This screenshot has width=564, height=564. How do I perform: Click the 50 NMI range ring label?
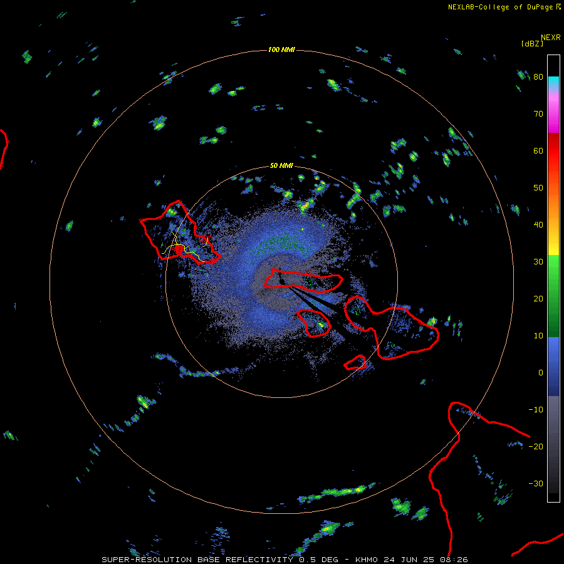[281, 166]
